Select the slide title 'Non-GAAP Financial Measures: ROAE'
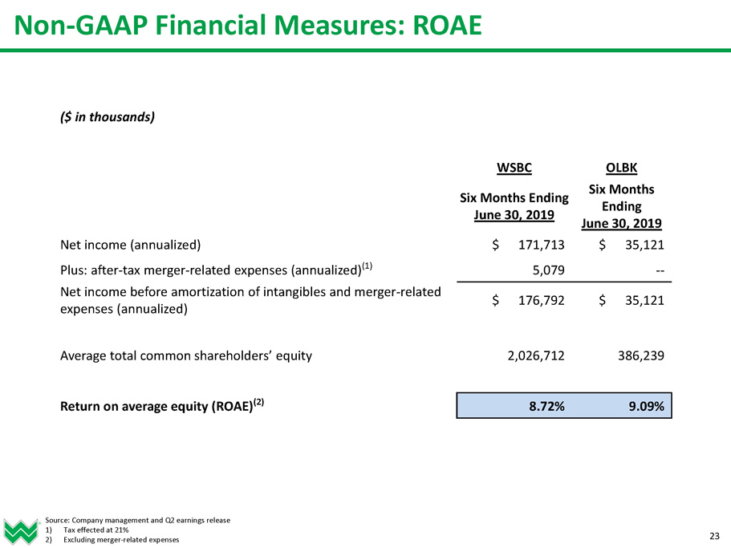731x548 pixels. coord(248,25)
